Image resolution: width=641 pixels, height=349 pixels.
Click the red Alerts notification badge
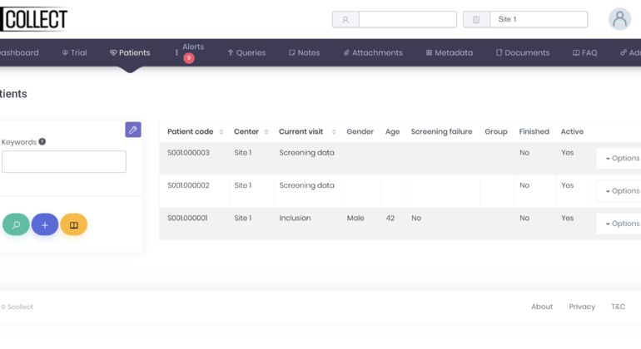tap(189, 58)
